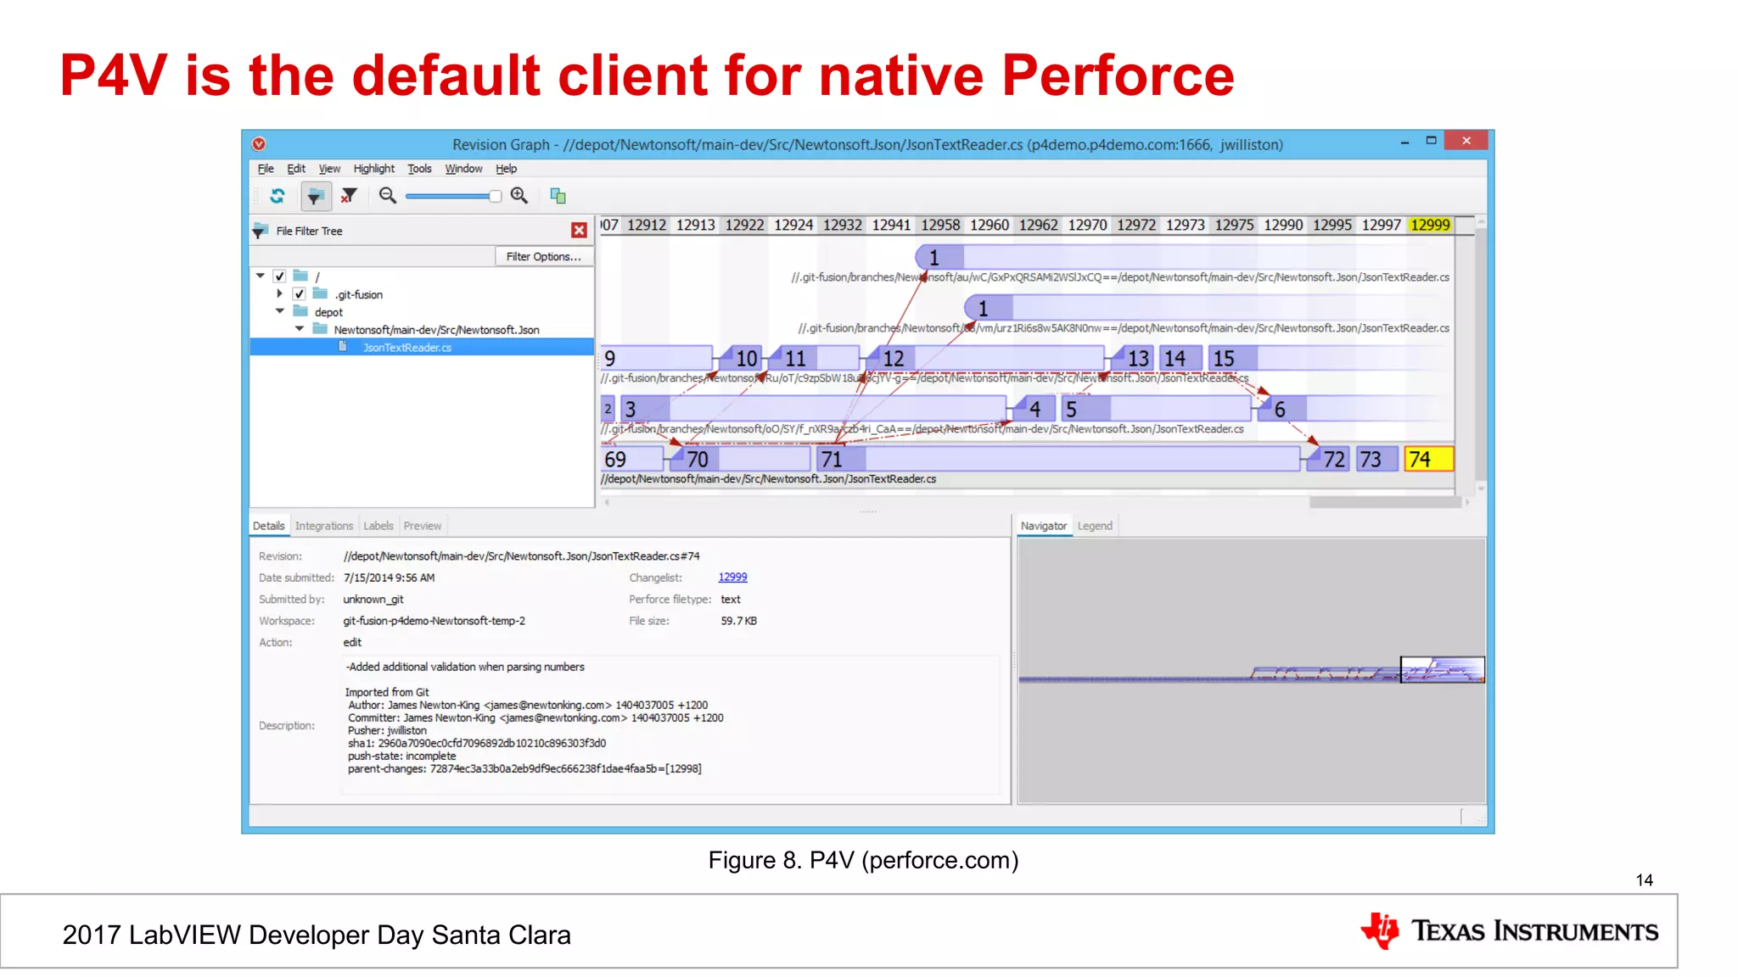1738x977 pixels.
Task: Click the Zoom In magnifier icon
Action: (519, 196)
